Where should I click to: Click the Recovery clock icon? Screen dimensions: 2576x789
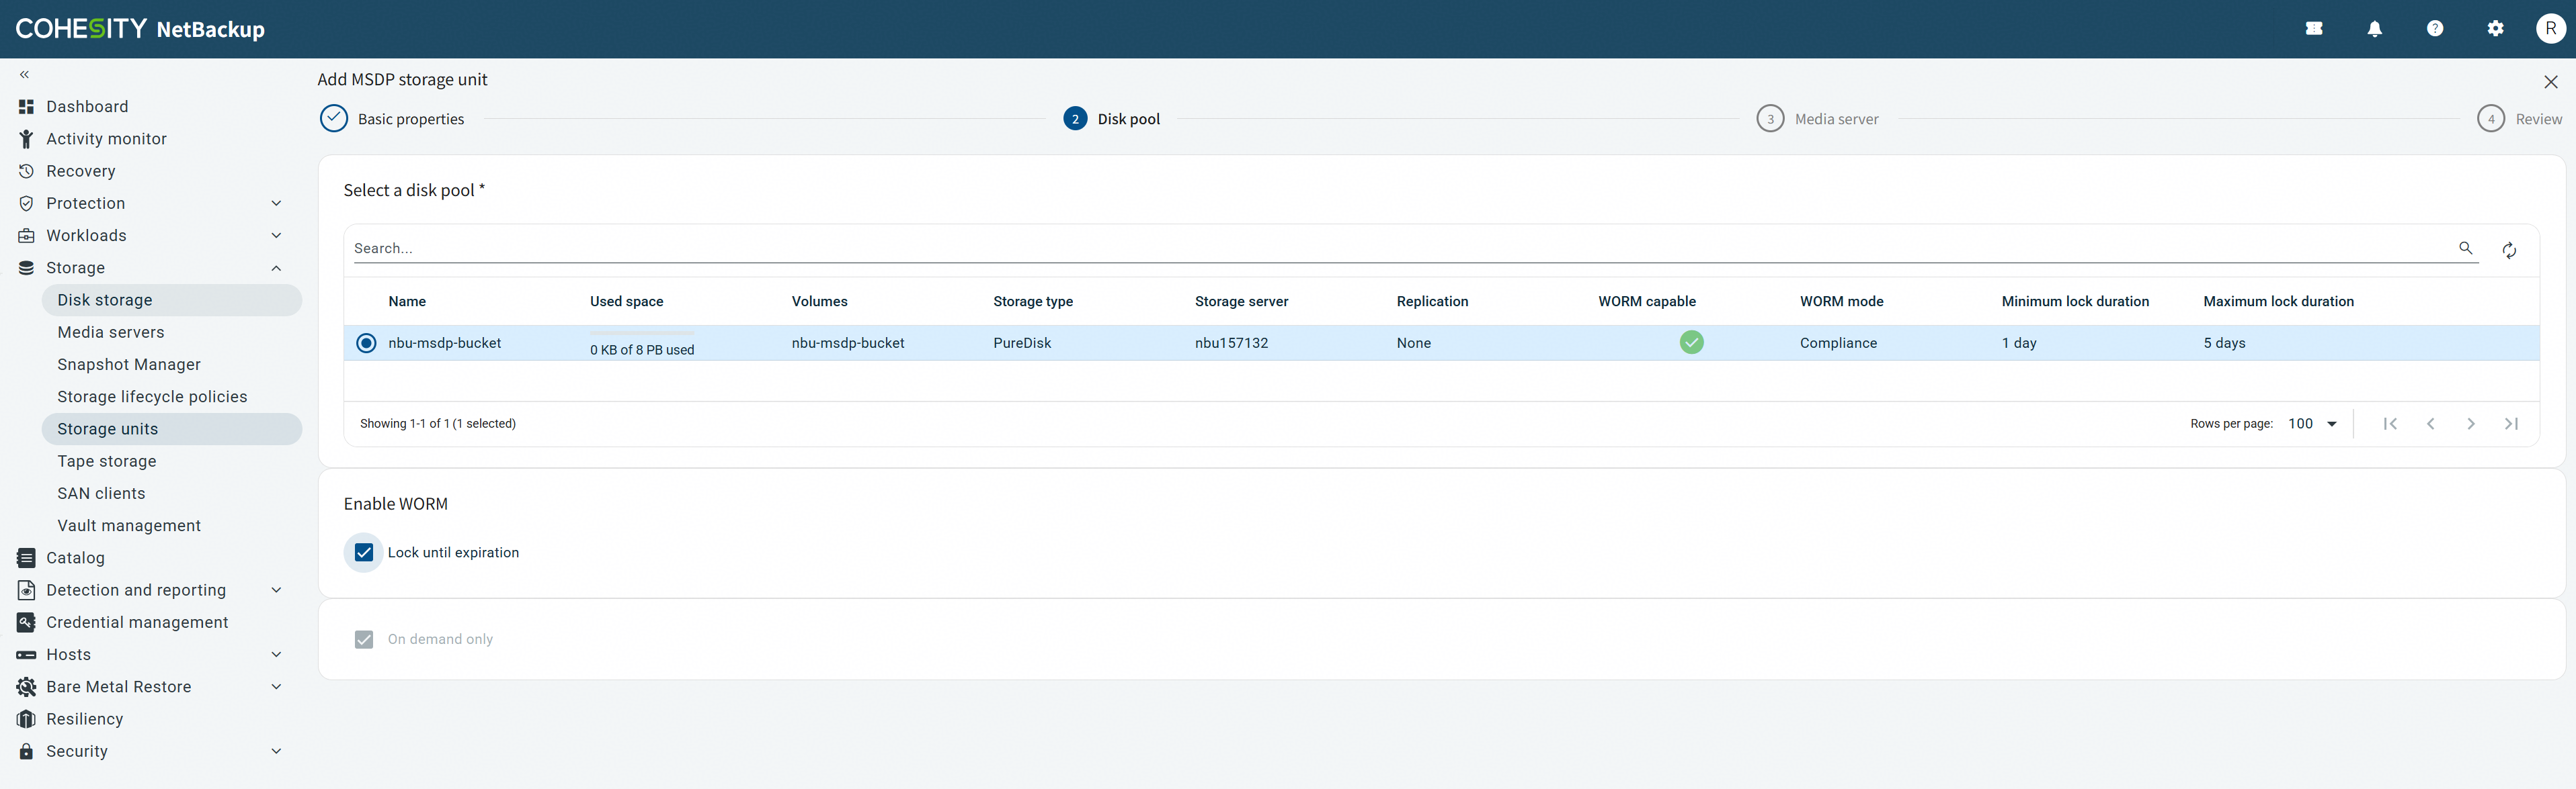pyautogui.click(x=26, y=171)
